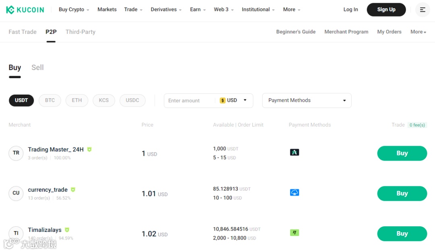Click Log In link
This screenshot has height=252, width=435.
(351, 9)
